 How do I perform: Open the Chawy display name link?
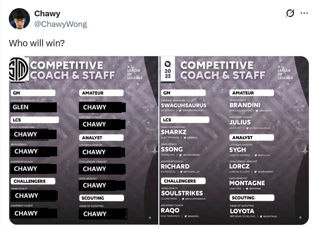click(x=47, y=13)
